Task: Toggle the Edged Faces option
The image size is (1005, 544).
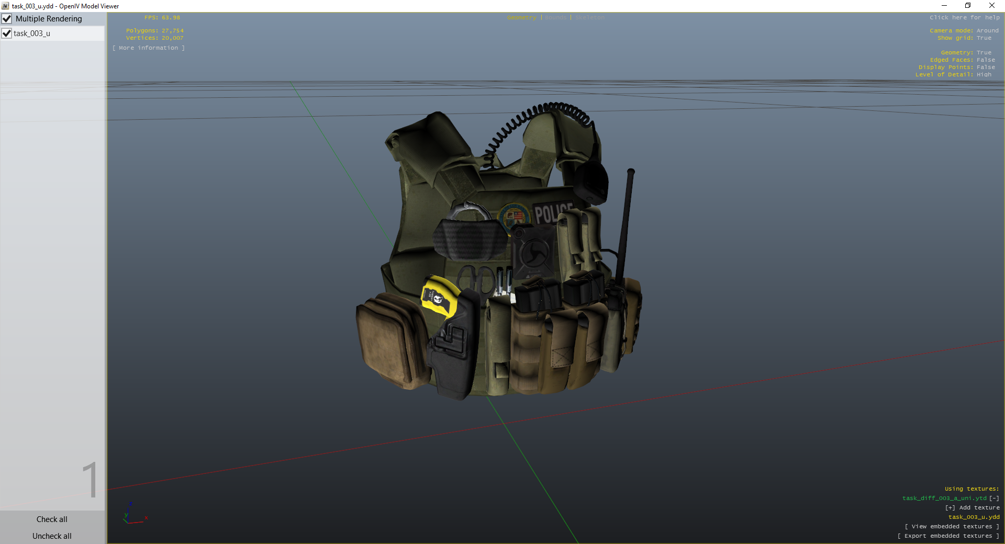Action: pos(986,60)
